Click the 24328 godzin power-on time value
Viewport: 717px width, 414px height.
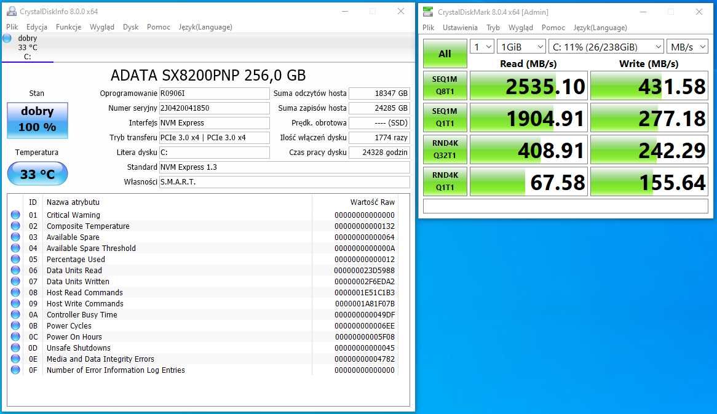[x=379, y=153]
